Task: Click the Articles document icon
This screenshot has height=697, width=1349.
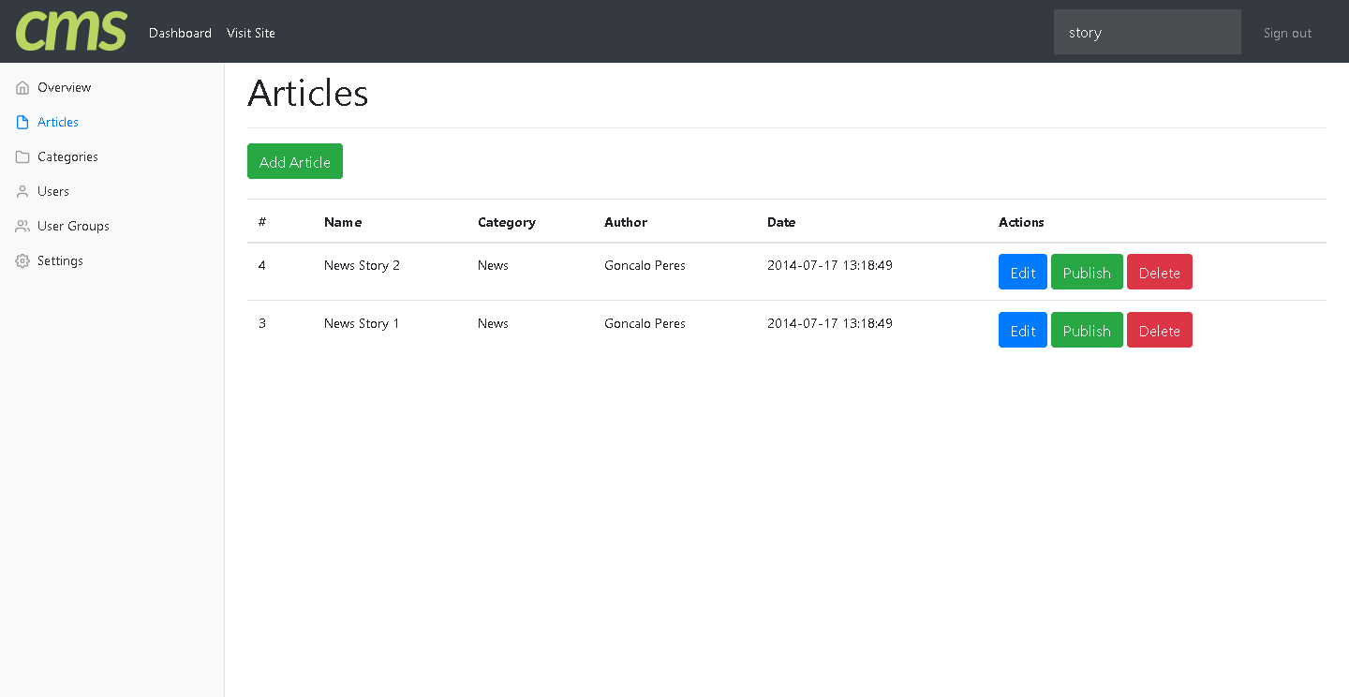Action: click(22, 123)
